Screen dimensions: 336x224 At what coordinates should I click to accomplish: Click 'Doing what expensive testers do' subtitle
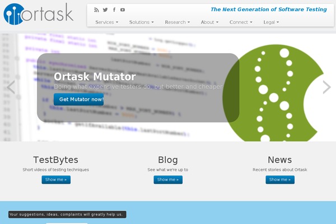point(138,87)
